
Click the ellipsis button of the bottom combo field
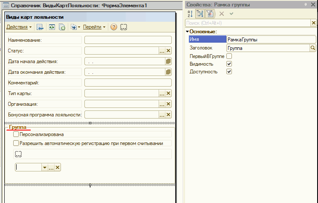(x=51, y=168)
